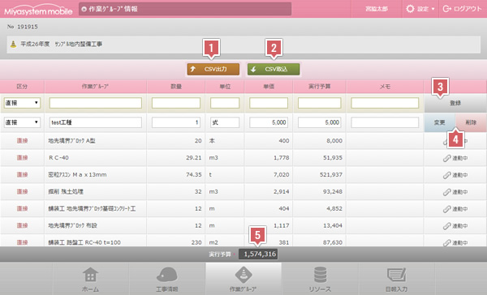
Task: Click the quantity field showing 1
Action: [176, 122]
